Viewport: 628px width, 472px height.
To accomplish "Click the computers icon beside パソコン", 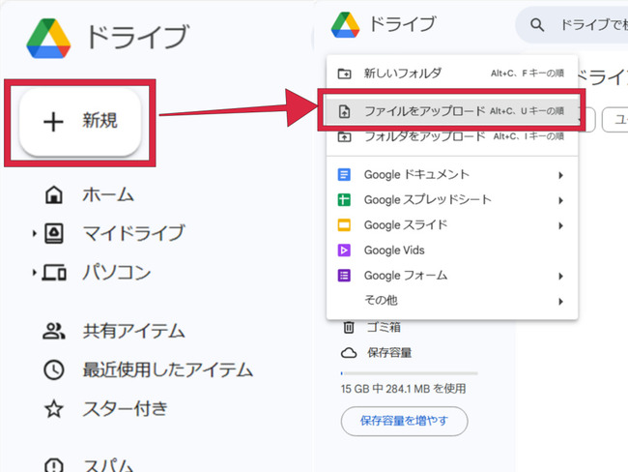I will 54,273.
